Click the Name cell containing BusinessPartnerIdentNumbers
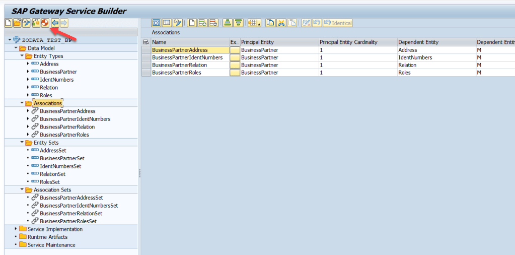 187,57
